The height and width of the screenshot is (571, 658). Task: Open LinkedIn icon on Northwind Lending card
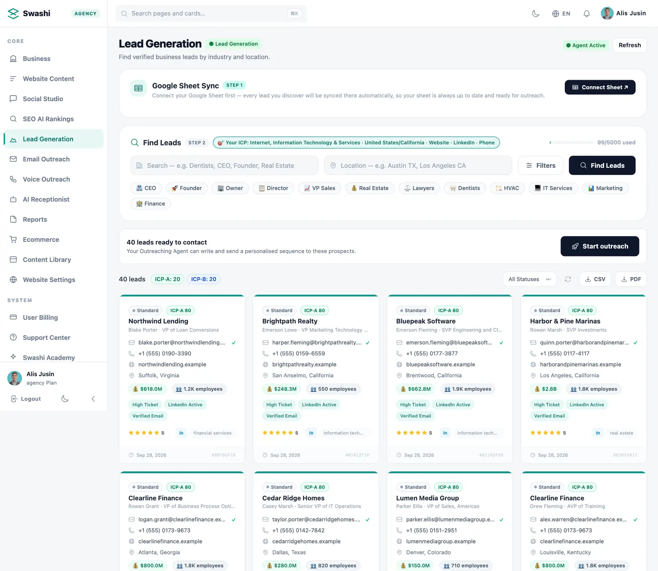[x=181, y=433]
